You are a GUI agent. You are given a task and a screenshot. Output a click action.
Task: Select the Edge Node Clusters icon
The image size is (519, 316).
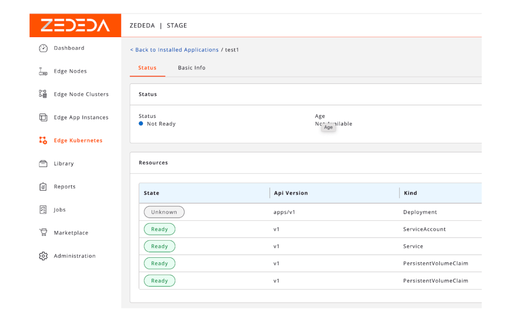[43, 94]
